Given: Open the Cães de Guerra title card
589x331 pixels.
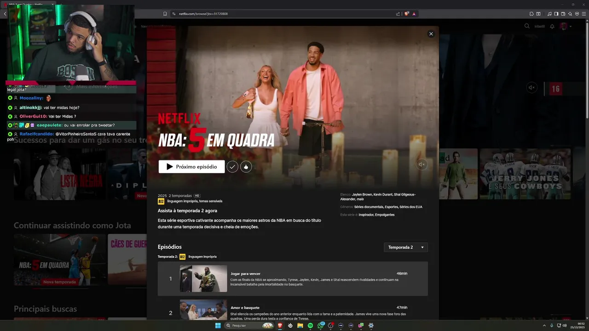Looking at the screenshot, I should tap(127, 260).
